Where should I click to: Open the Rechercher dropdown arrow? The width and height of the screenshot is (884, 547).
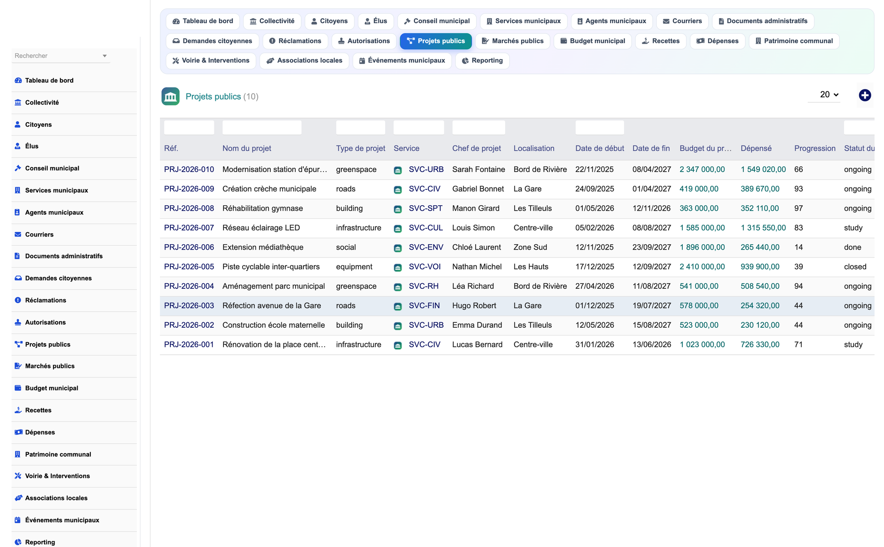104,56
